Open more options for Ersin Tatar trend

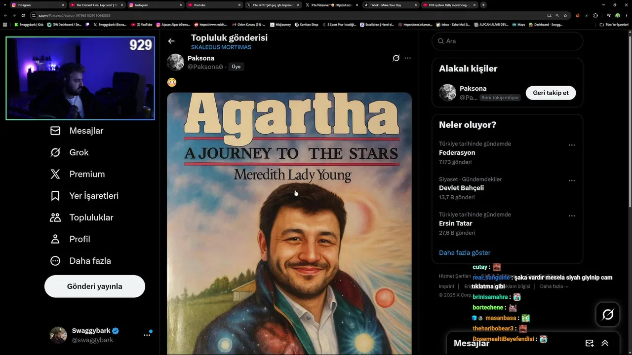[572, 216]
